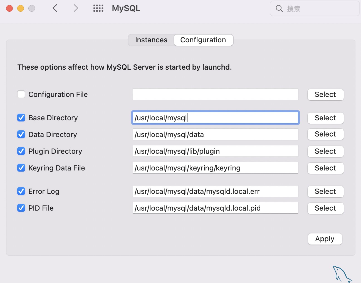The height and width of the screenshot is (283, 361).
Task: Disable the Error Log checkbox
Action: pos(21,191)
